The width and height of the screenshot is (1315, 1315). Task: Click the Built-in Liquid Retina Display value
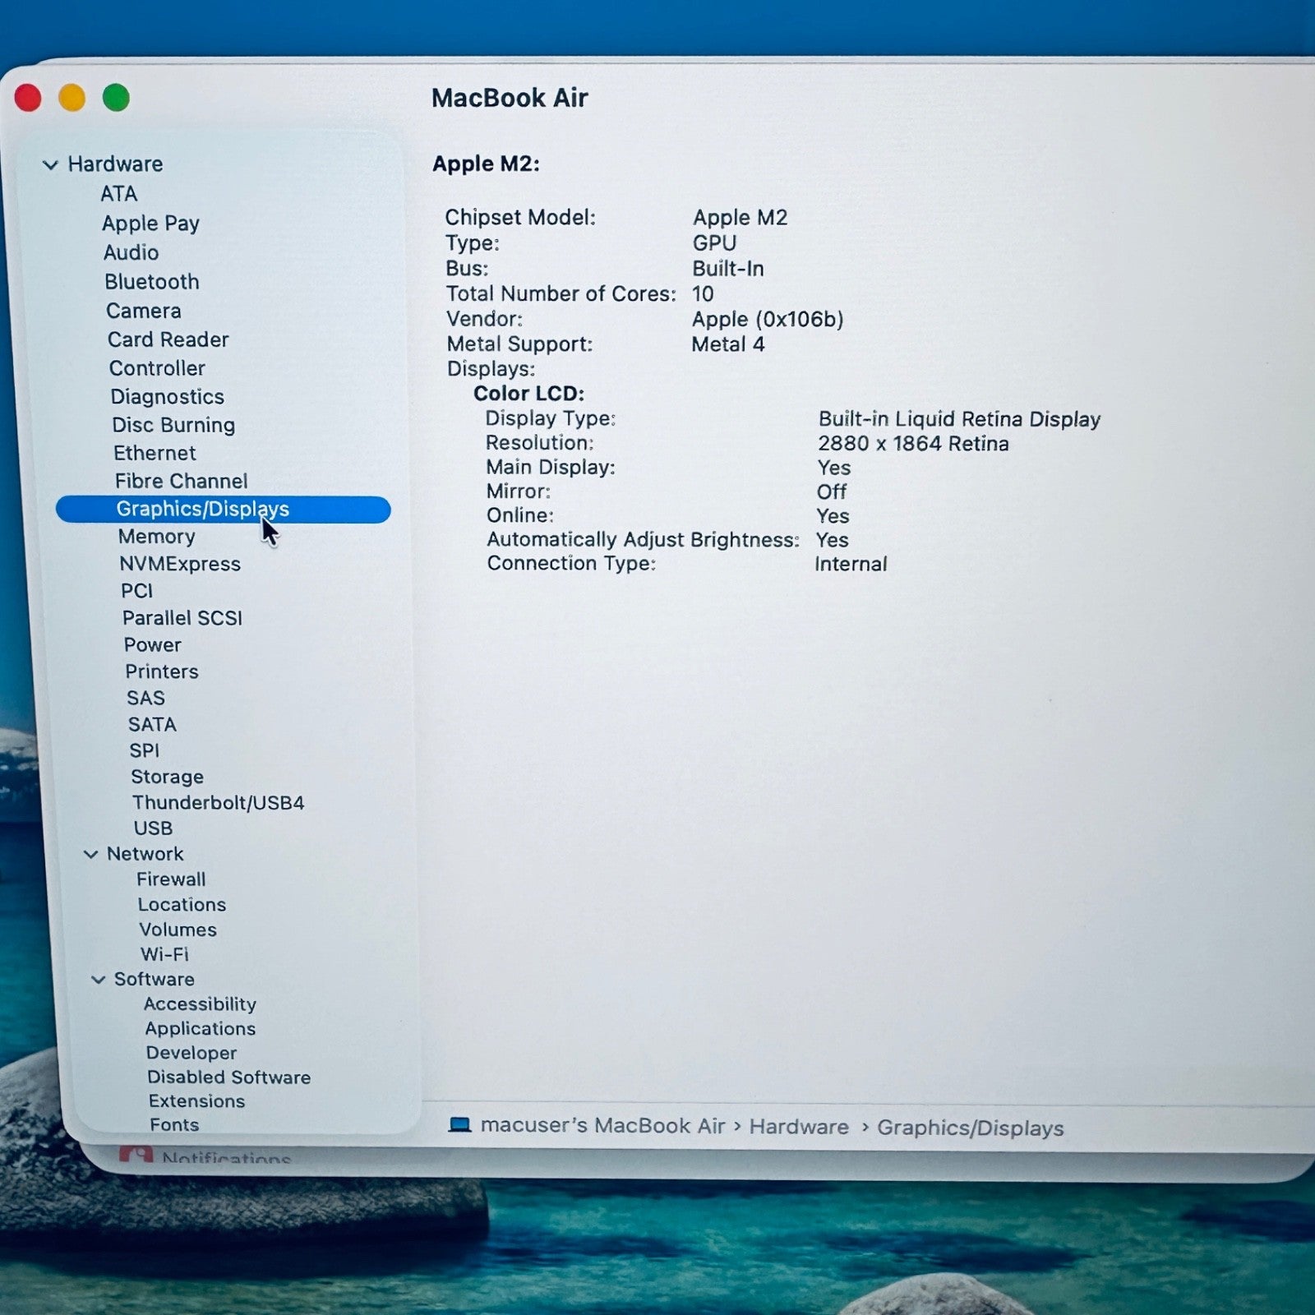(959, 419)
